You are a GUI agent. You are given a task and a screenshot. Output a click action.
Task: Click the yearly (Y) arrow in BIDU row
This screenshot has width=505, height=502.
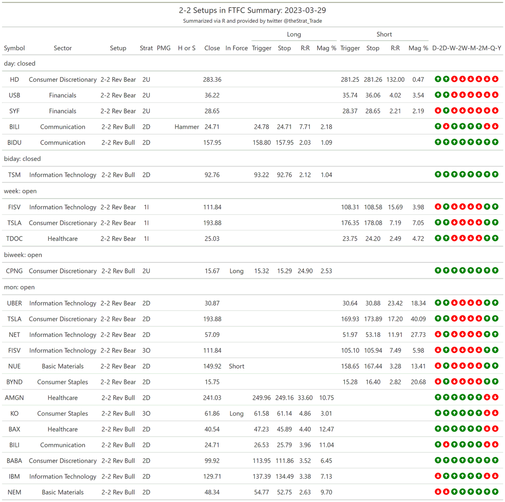pos(495,142)
